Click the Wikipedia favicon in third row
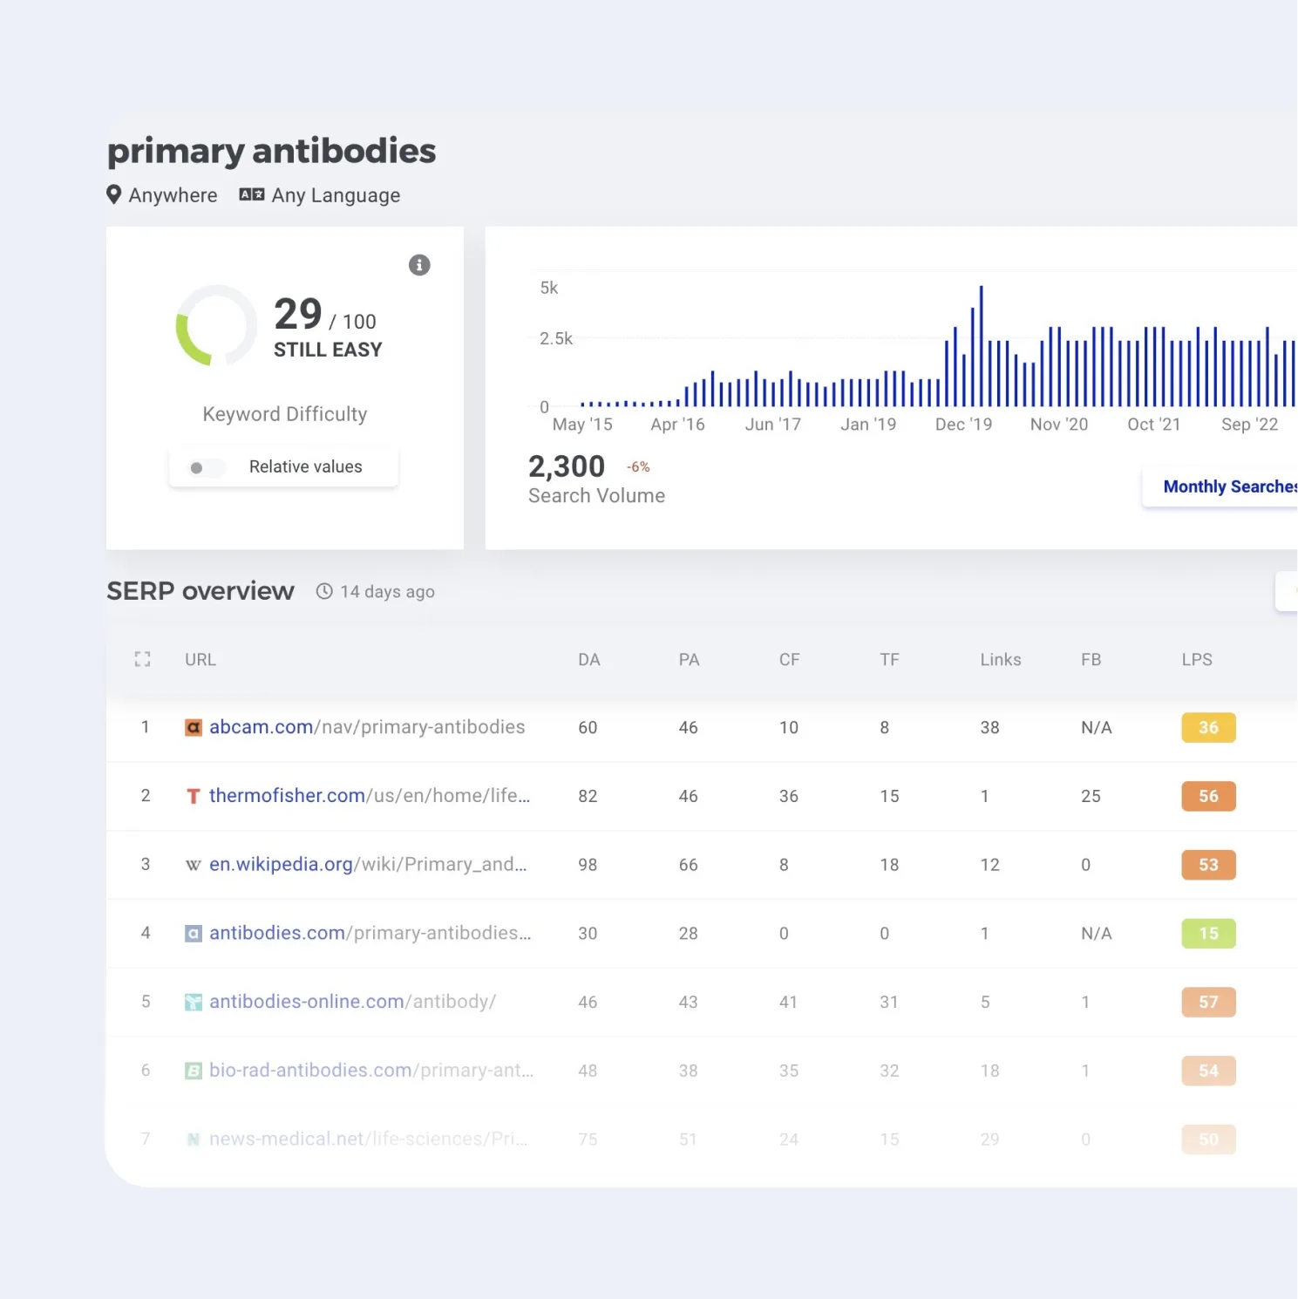Image resolution: width=1298 pixels, height=1299 pixels. click(194, 865)
